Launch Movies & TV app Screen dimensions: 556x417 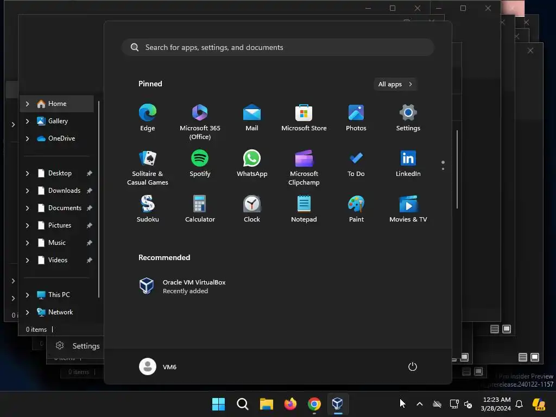(408, 209)
